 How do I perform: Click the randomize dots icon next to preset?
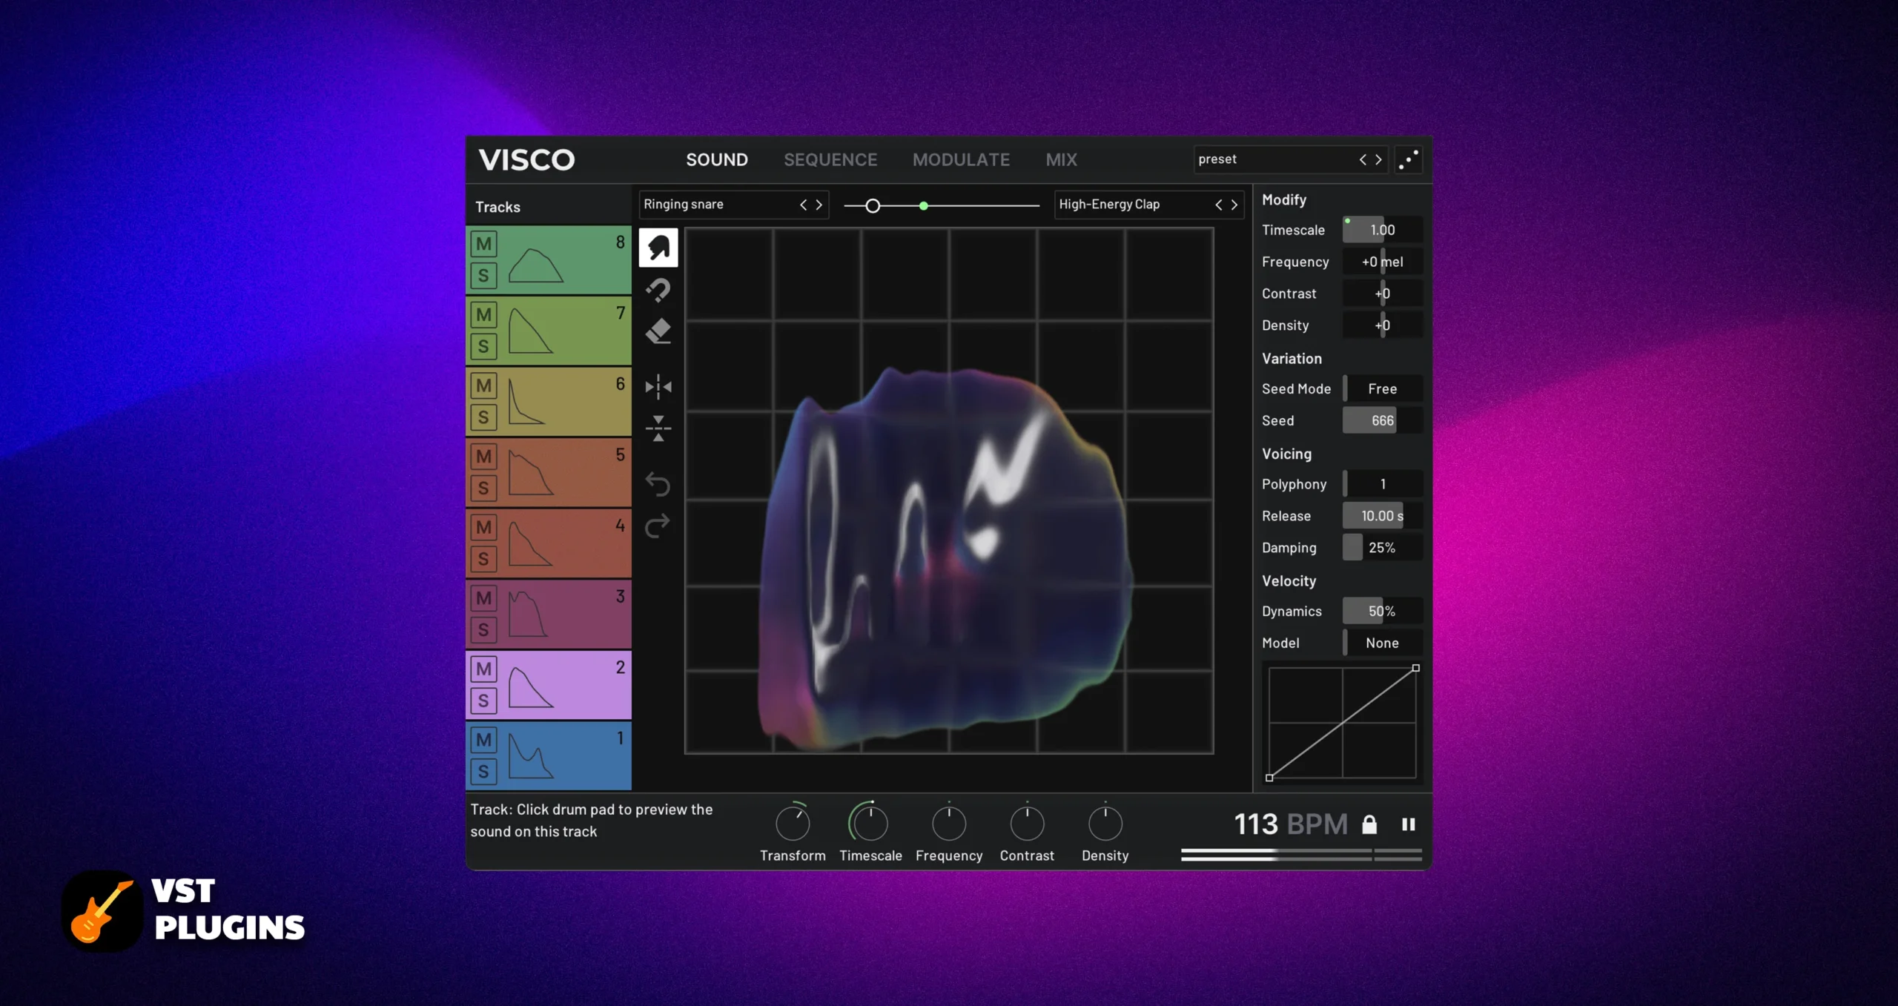pos(1408,159)
